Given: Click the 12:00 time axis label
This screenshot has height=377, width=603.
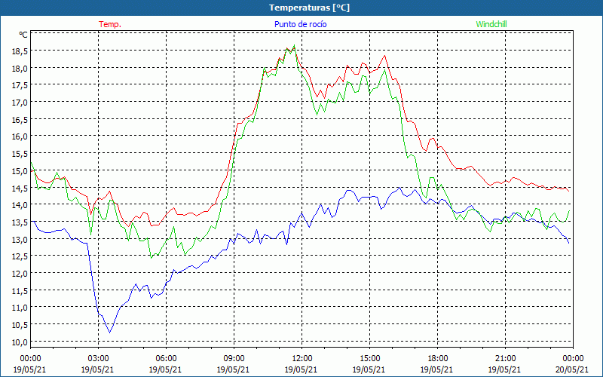Looking at the screenshot, I should click(302, 358).
